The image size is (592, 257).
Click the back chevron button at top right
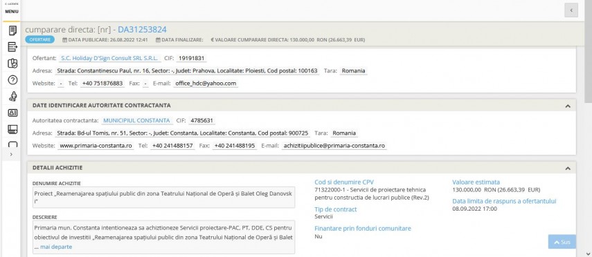pyautogui.click(x=571, y=10)
